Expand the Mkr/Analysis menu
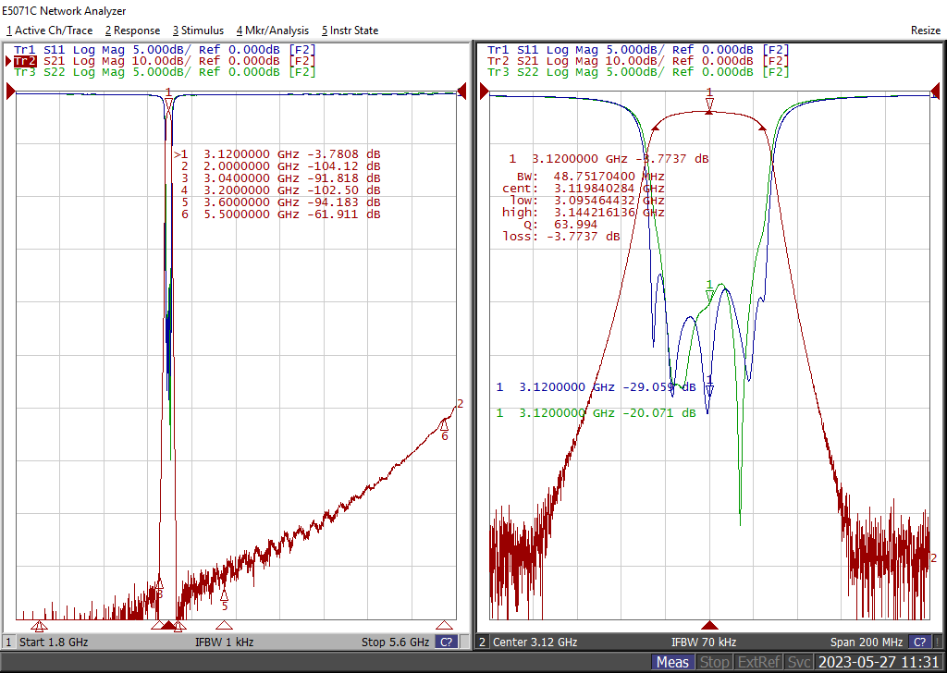The height and width of the screenshot is (673, 947). click(x=273, y=31)
